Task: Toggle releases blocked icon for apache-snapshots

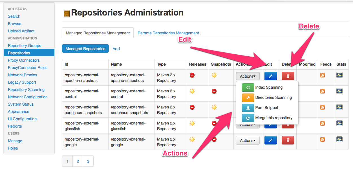Action: 192,75
